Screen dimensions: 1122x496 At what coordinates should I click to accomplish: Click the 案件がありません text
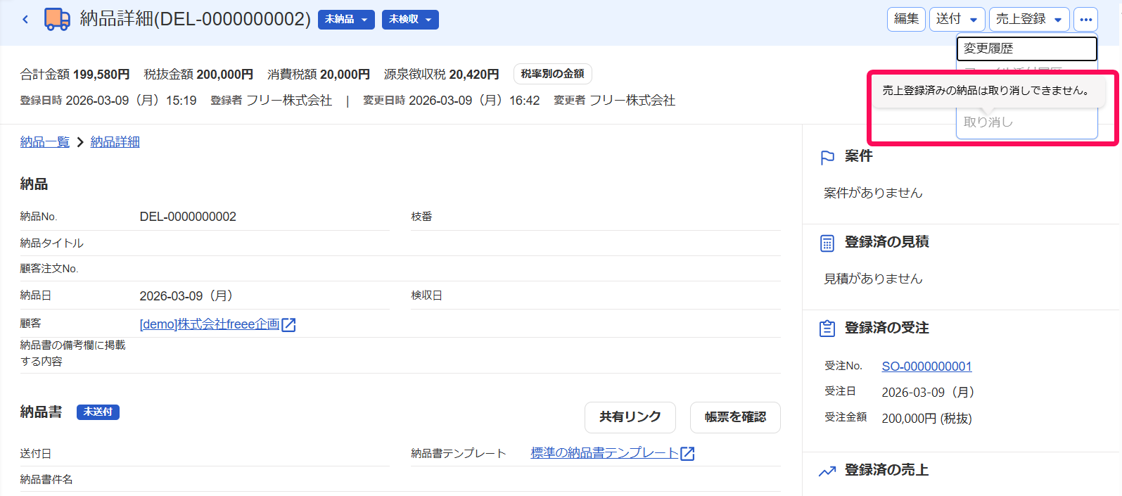(x=873, y=193)
